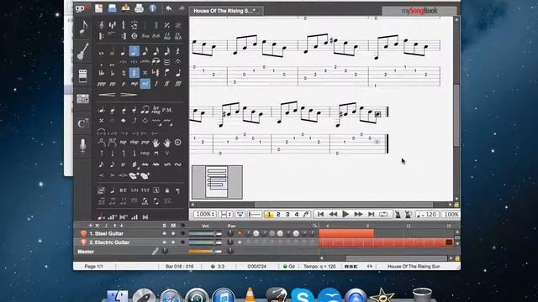Viewport: 538px width, 302px height.
Task: Jump to the first bar
Action: tap(320, 215)
